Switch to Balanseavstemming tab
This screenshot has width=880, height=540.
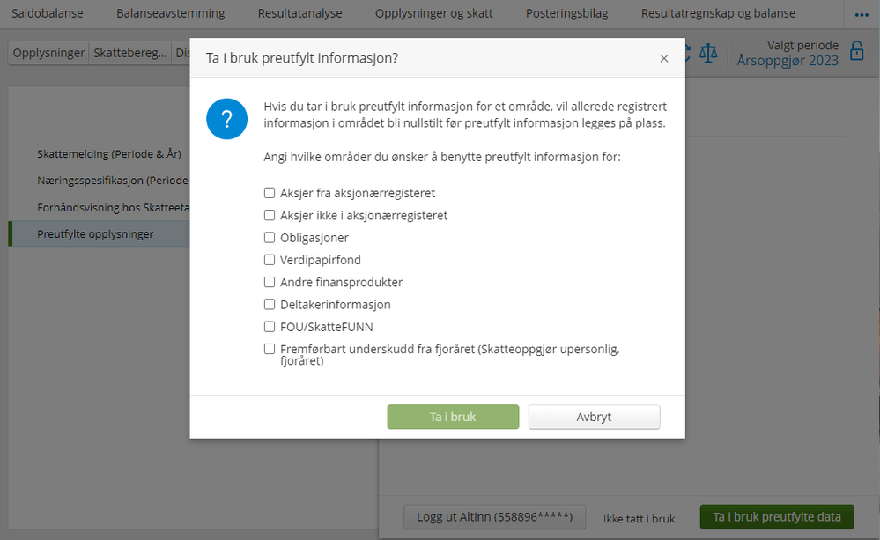tap(171, 13)
